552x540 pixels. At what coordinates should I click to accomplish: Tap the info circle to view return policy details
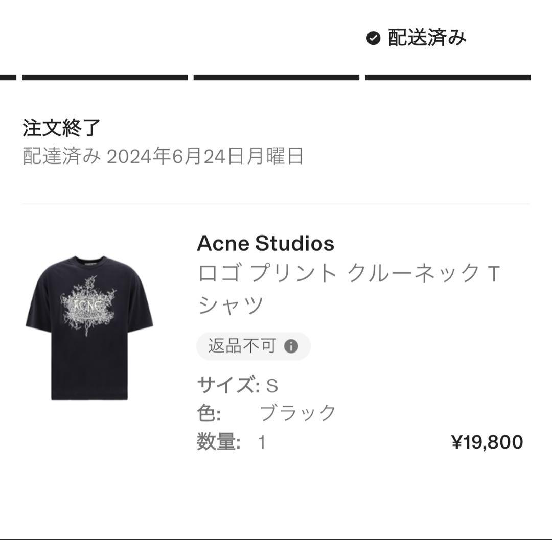pos(291,346)
